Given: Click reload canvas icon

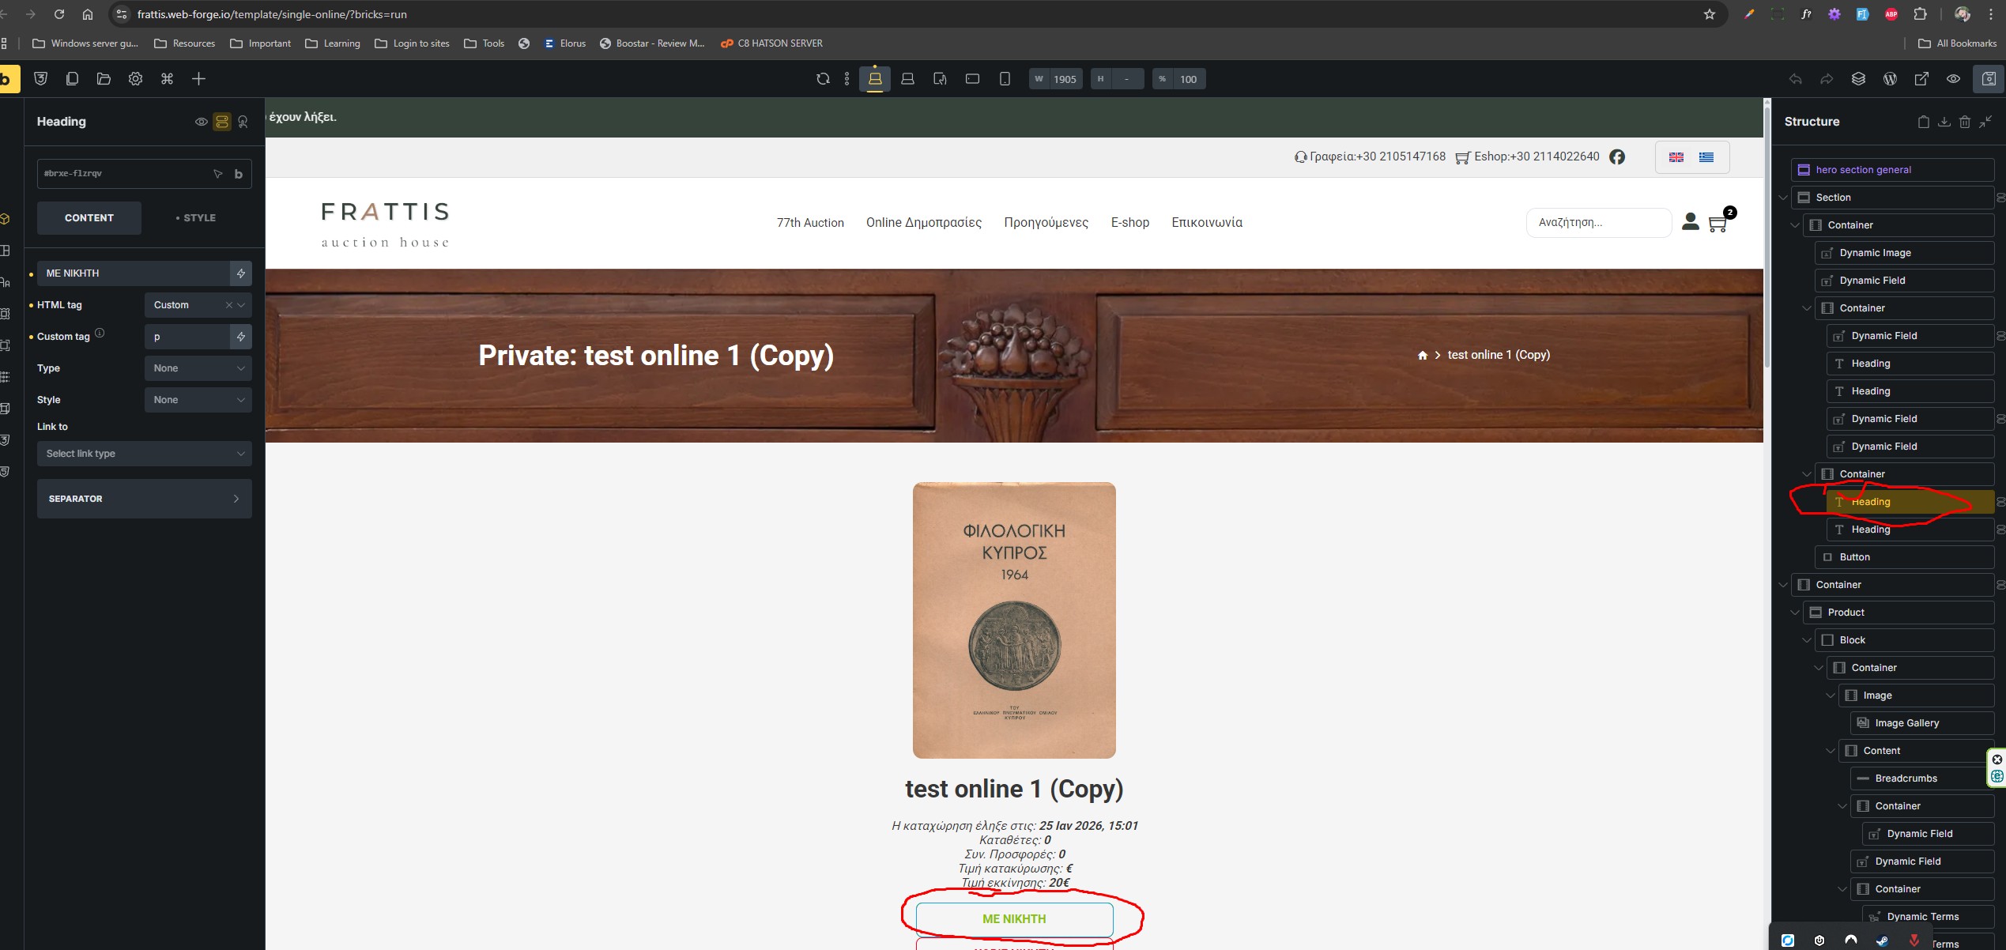Looking at the screenshot, I should 823,79.
